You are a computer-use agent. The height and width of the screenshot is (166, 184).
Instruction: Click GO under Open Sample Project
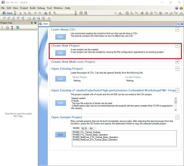pyautogui.click(x=60, y=135)
